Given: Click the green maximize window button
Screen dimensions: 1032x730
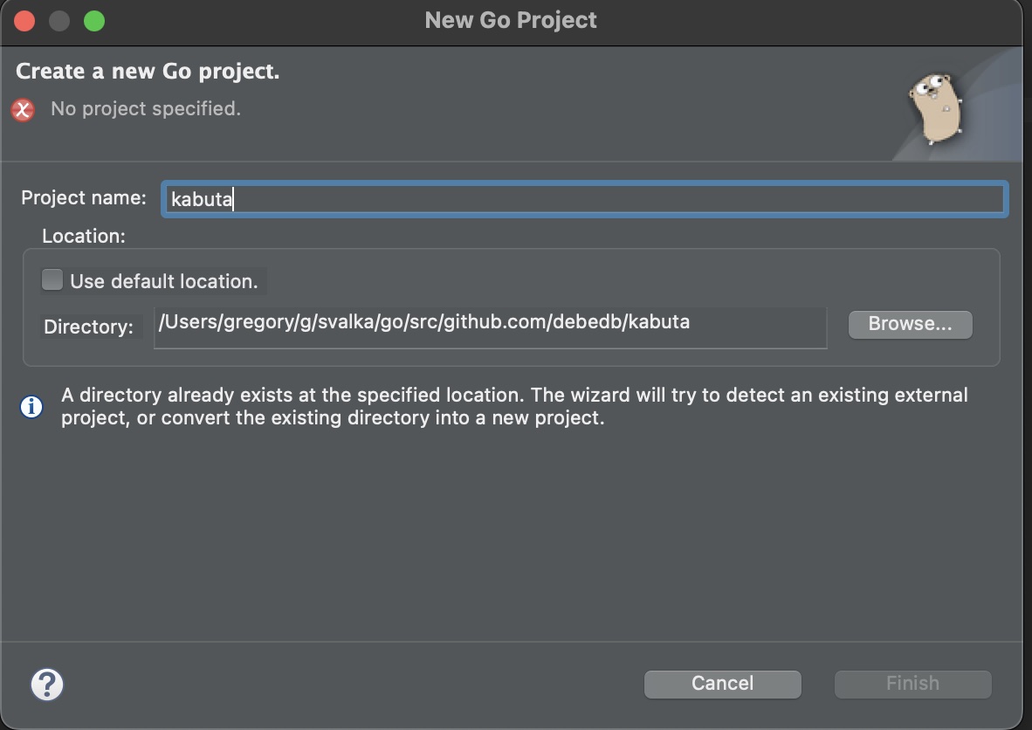Looking at the screenshot, I should [x=94, y=21].
